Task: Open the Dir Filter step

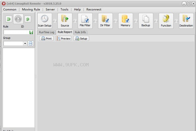Action: [x=105, y=21]
